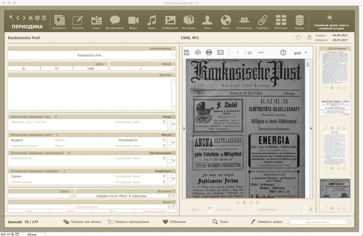363x236 pixels.
Task: Upload PDF to cloud icon
Action: coord(198,52)
